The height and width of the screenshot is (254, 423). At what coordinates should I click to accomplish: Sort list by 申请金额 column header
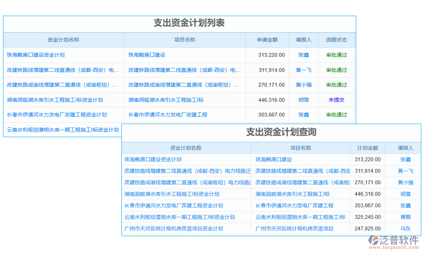pyautogui.click(x=267, y=40)
